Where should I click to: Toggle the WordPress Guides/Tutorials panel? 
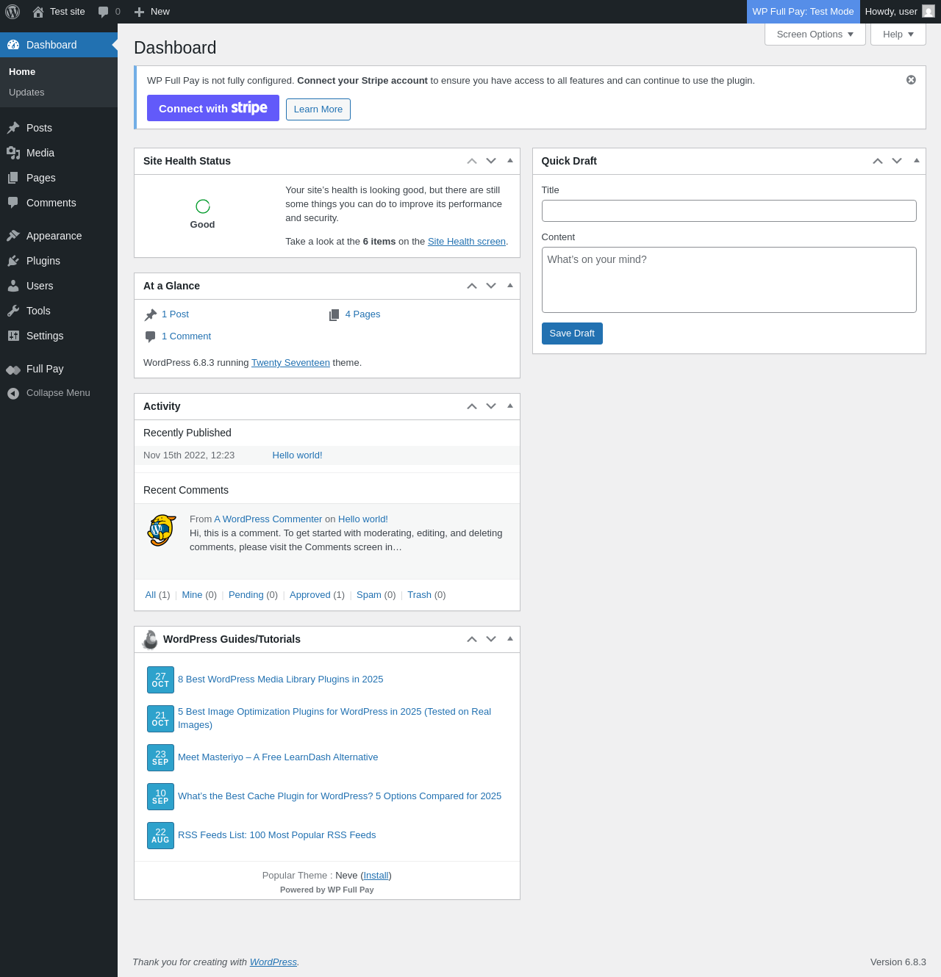510,639
